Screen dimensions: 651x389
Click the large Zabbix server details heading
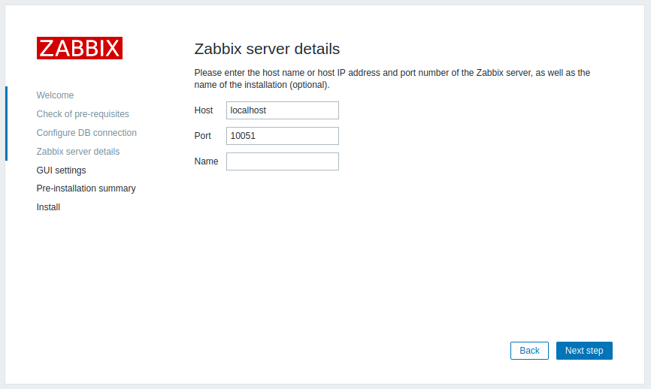click(x=267, y=49)
